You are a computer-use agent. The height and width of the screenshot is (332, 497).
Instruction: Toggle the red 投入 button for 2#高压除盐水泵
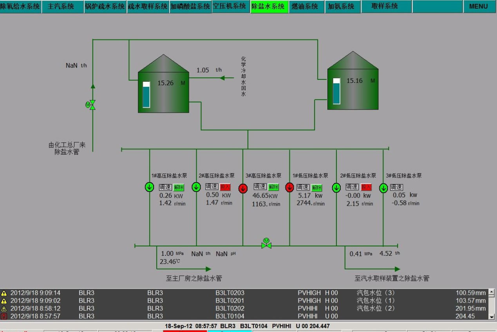pyautogui.click(x=225, y=187)
